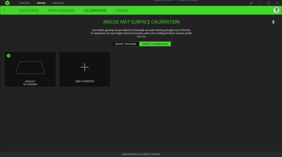Select the mouse mat outline icon
Screen dimensions: 282x157
[x=30, y=68]
